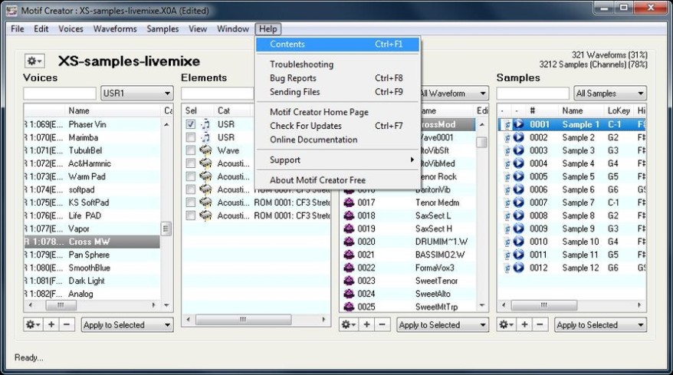This screenshot has width=673, height=375.
Task: Click the chip icon of last Acousti element row
Action: point(206,215)
